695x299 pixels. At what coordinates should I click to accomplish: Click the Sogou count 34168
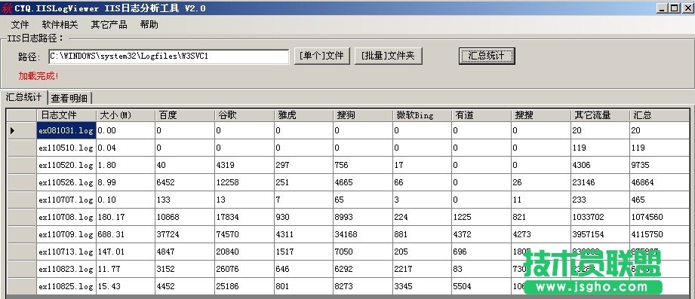click(362, 234)
